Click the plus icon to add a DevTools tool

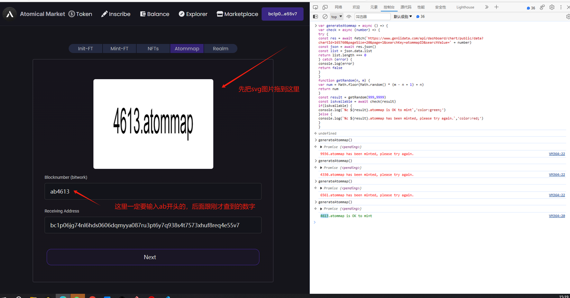pos(496,7)
